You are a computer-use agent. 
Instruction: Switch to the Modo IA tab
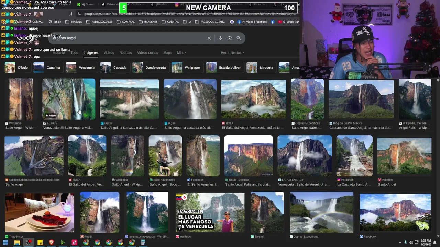pyautogui.click(x=59, y=52)
